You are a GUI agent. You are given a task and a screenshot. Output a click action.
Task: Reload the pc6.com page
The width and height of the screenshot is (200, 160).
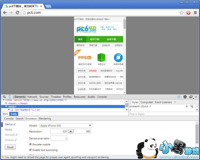17,13
